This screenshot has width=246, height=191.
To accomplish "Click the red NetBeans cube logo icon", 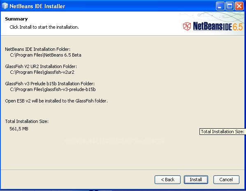I will [x=187, y=26].
